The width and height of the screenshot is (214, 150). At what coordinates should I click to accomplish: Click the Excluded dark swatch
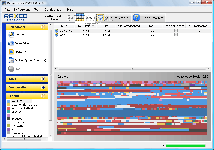point(9,119)
